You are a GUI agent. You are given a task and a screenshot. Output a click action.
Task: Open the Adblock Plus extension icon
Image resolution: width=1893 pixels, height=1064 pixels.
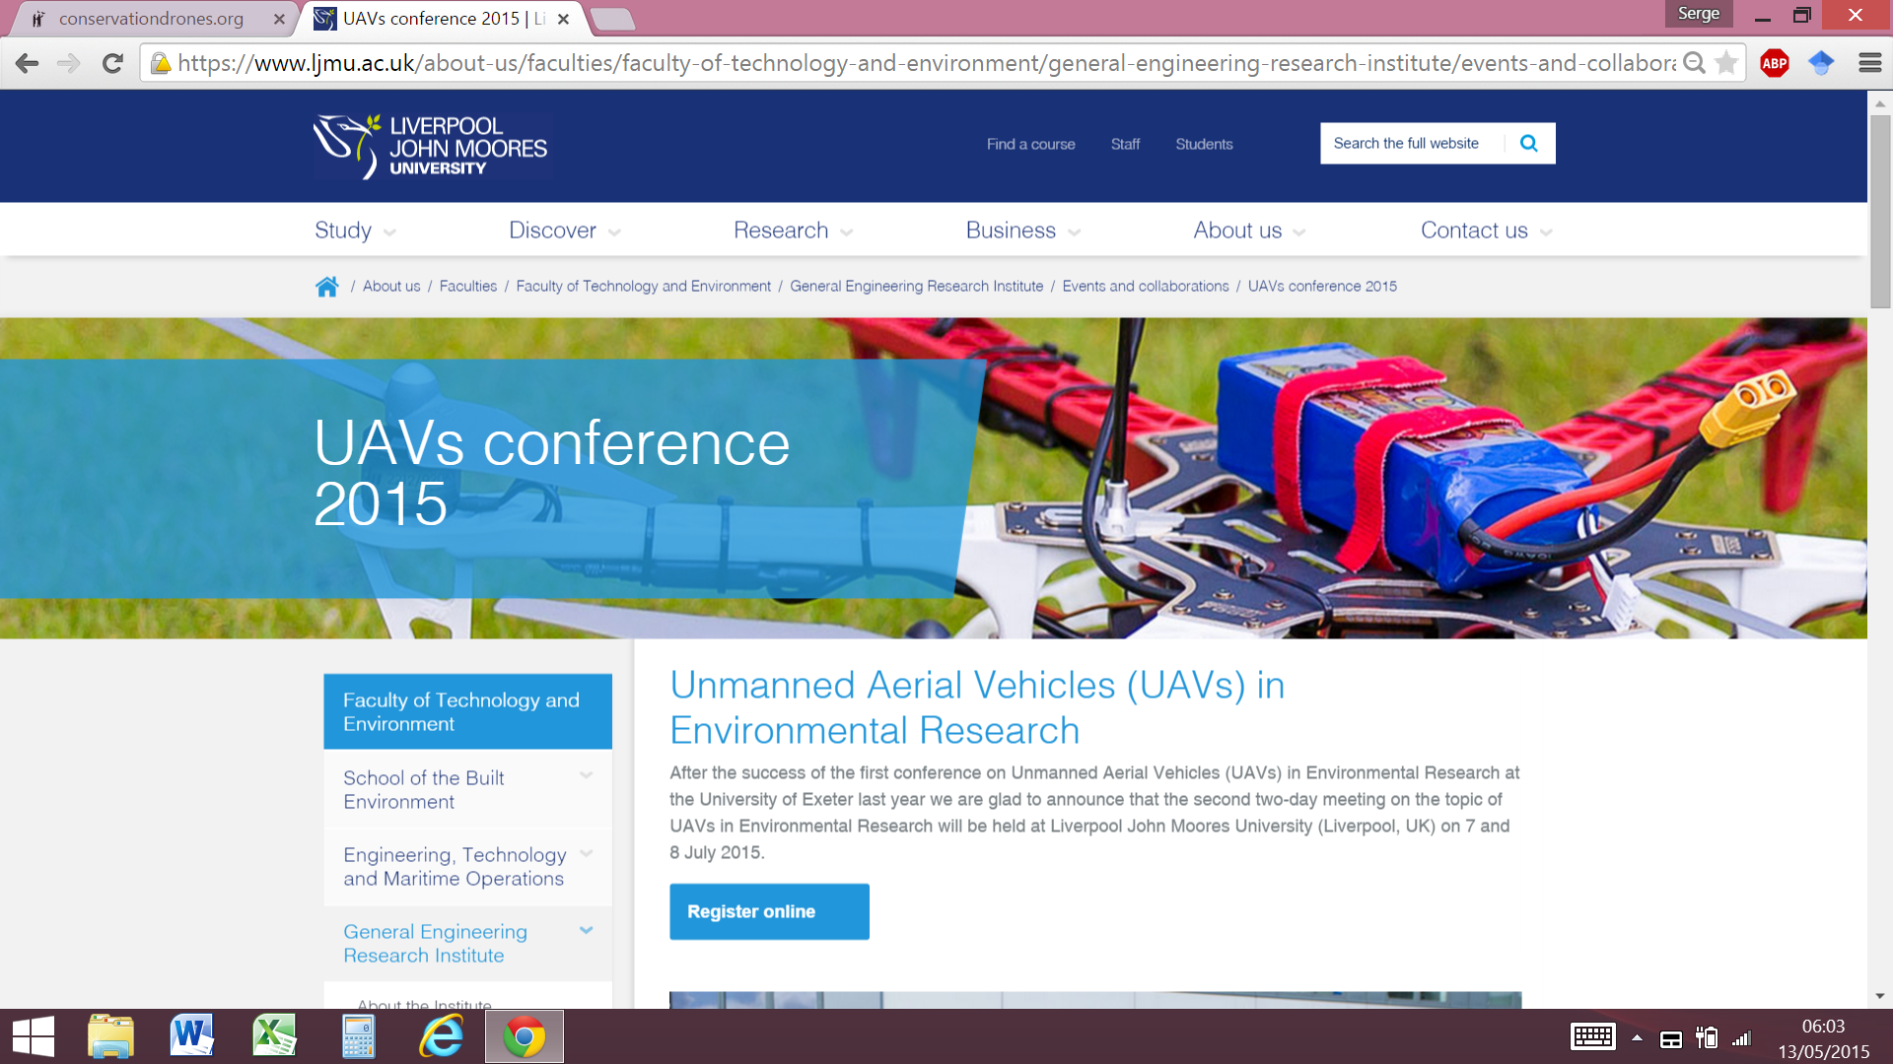tap(1775, 64)
